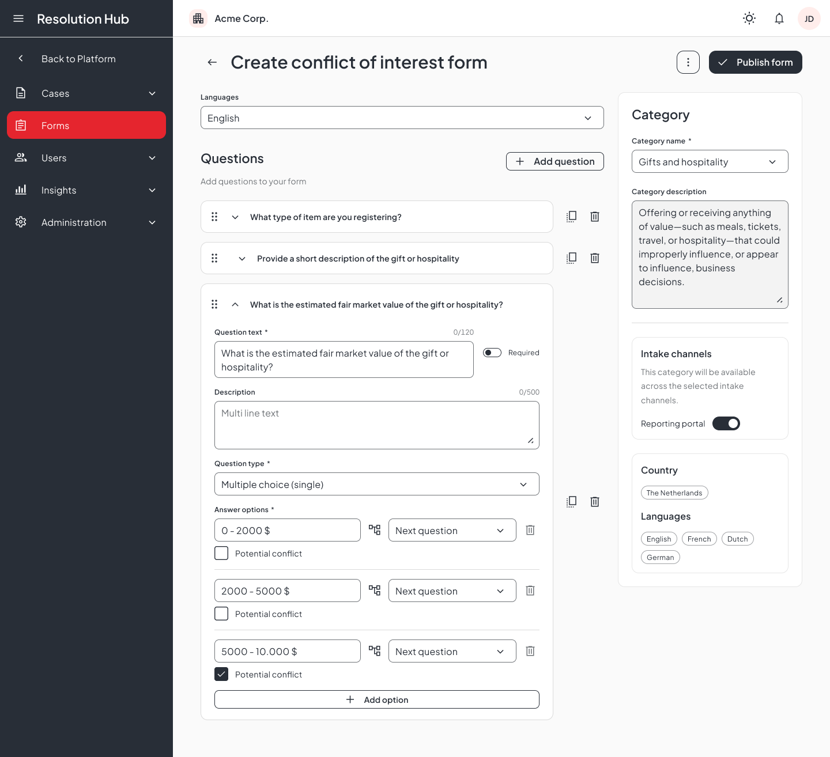Toggle the Required switch

(492, 353)
